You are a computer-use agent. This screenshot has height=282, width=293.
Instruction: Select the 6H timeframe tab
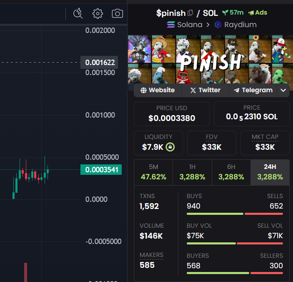coord(231,172)
